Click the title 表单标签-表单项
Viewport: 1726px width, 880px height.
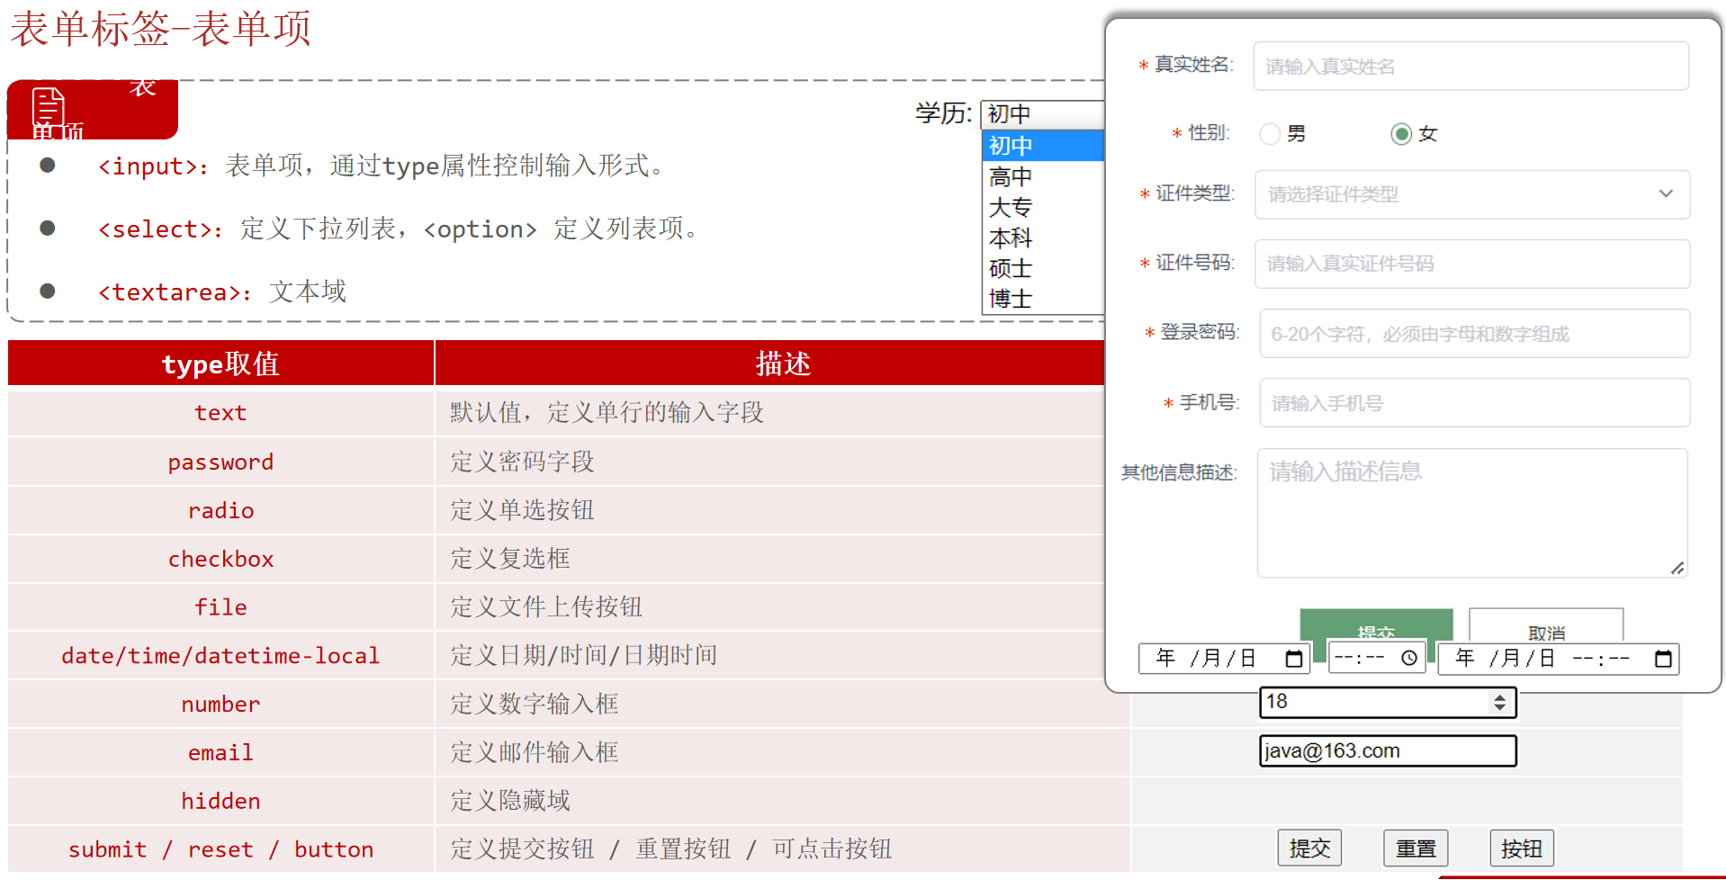tap(160, 29)
